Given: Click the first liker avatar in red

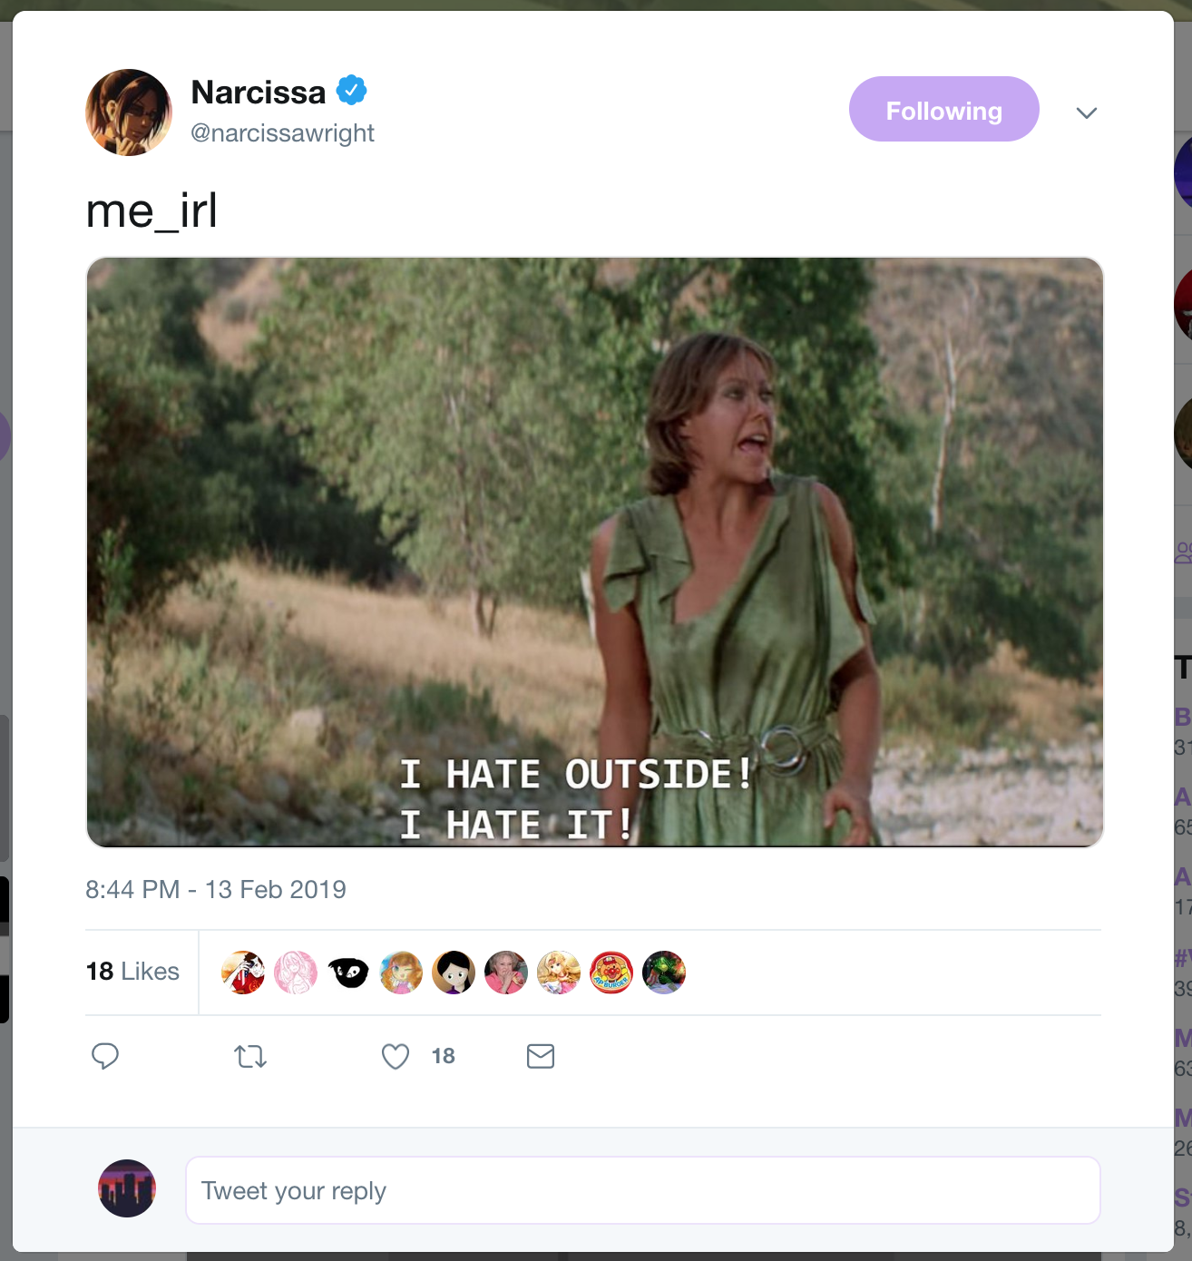Looking at the screenshot, I should click(243, 973).
